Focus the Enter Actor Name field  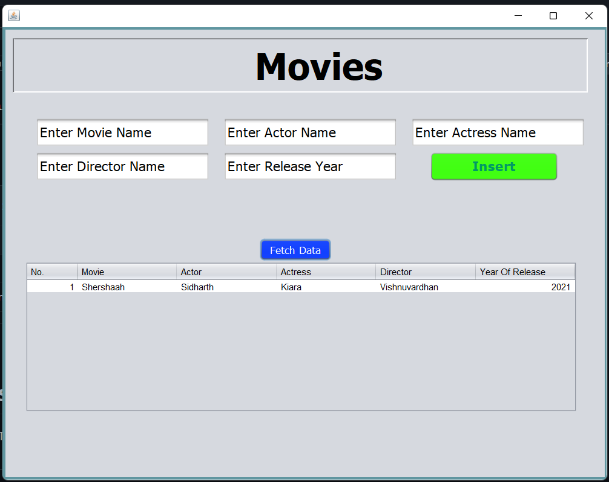coord(311,132)
